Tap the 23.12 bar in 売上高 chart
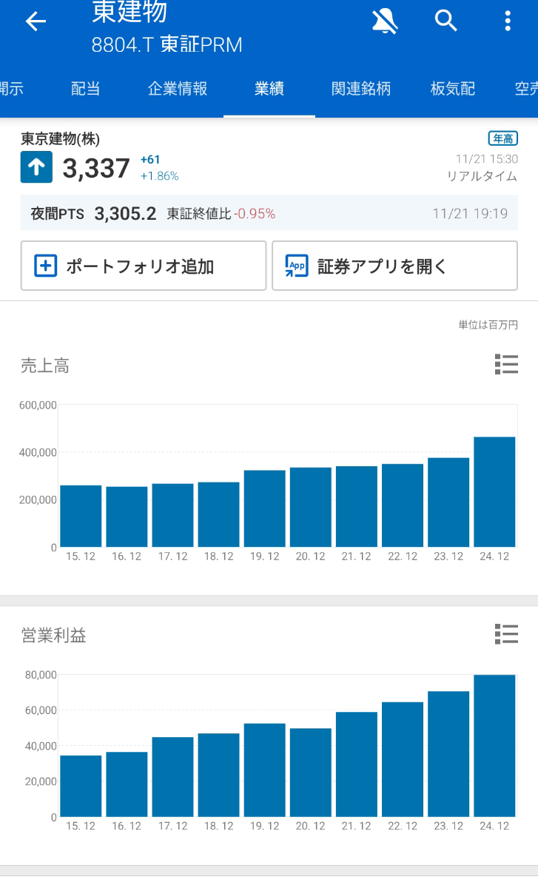This screenshot has height=888, width=538. (448, 502)
